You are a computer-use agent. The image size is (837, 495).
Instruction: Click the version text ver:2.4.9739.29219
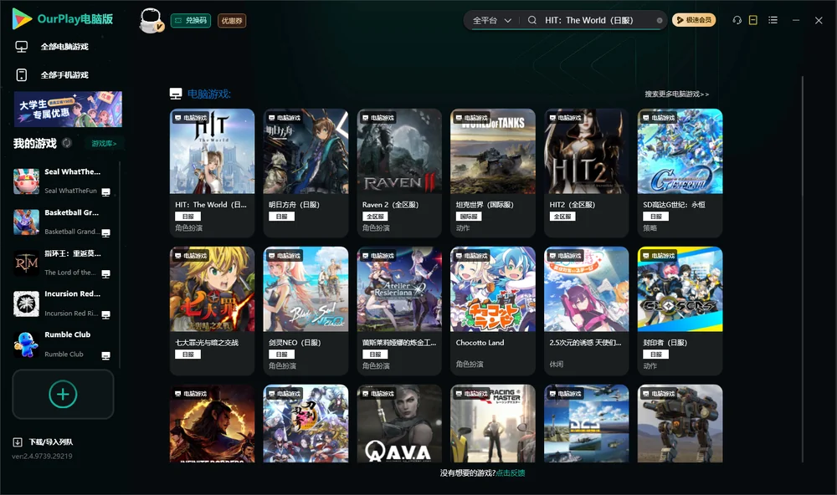(x=42, y=457)
